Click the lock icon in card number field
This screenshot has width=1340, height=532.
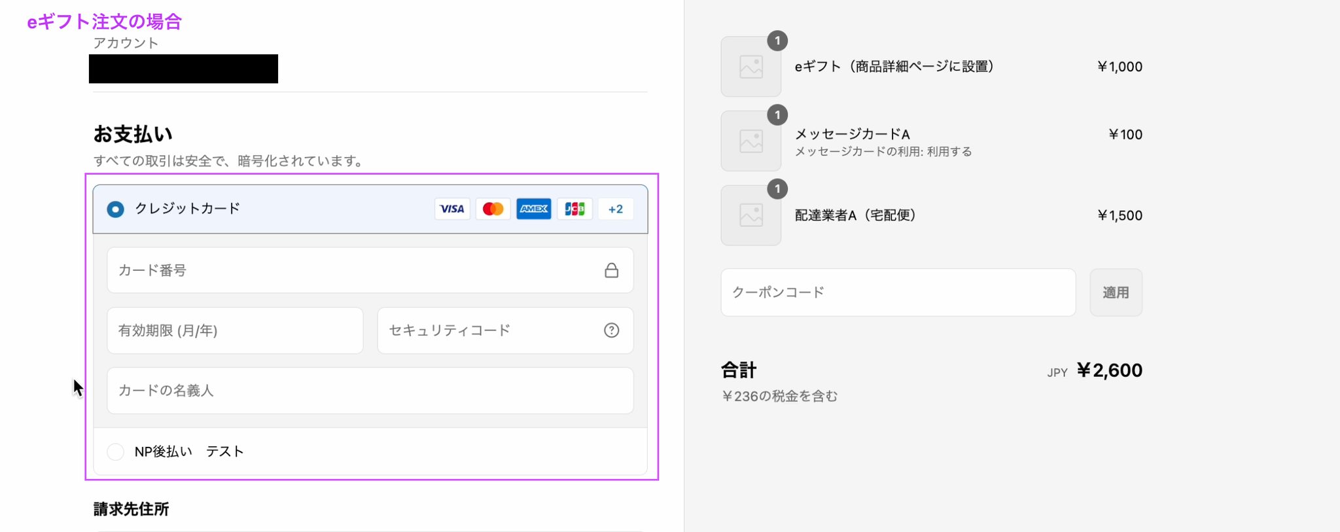[611, 270]
